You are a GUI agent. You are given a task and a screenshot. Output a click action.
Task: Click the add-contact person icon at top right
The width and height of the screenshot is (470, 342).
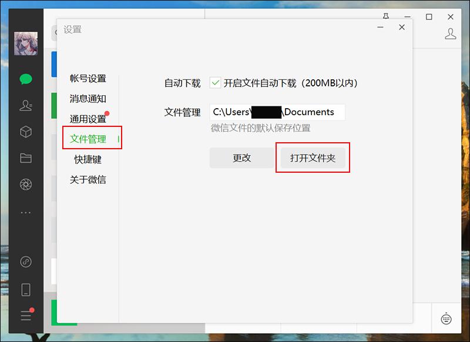pos(450,34)
